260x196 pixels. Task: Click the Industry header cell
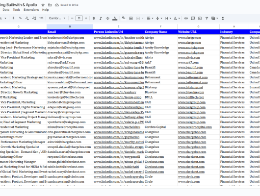coord(234,32)
